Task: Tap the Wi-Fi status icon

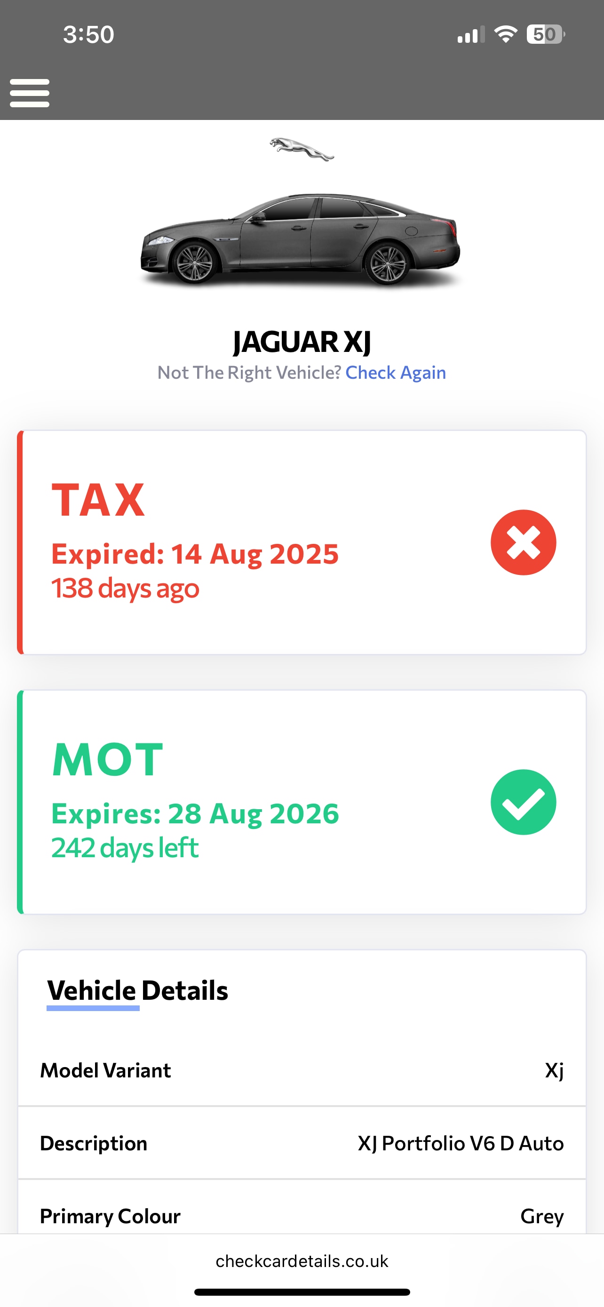Action: pyautogui.click(x=505, y=34)
